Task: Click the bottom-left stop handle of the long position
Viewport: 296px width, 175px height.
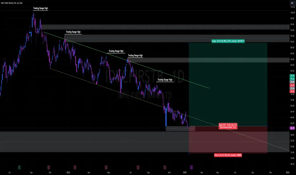Action: 189,153
